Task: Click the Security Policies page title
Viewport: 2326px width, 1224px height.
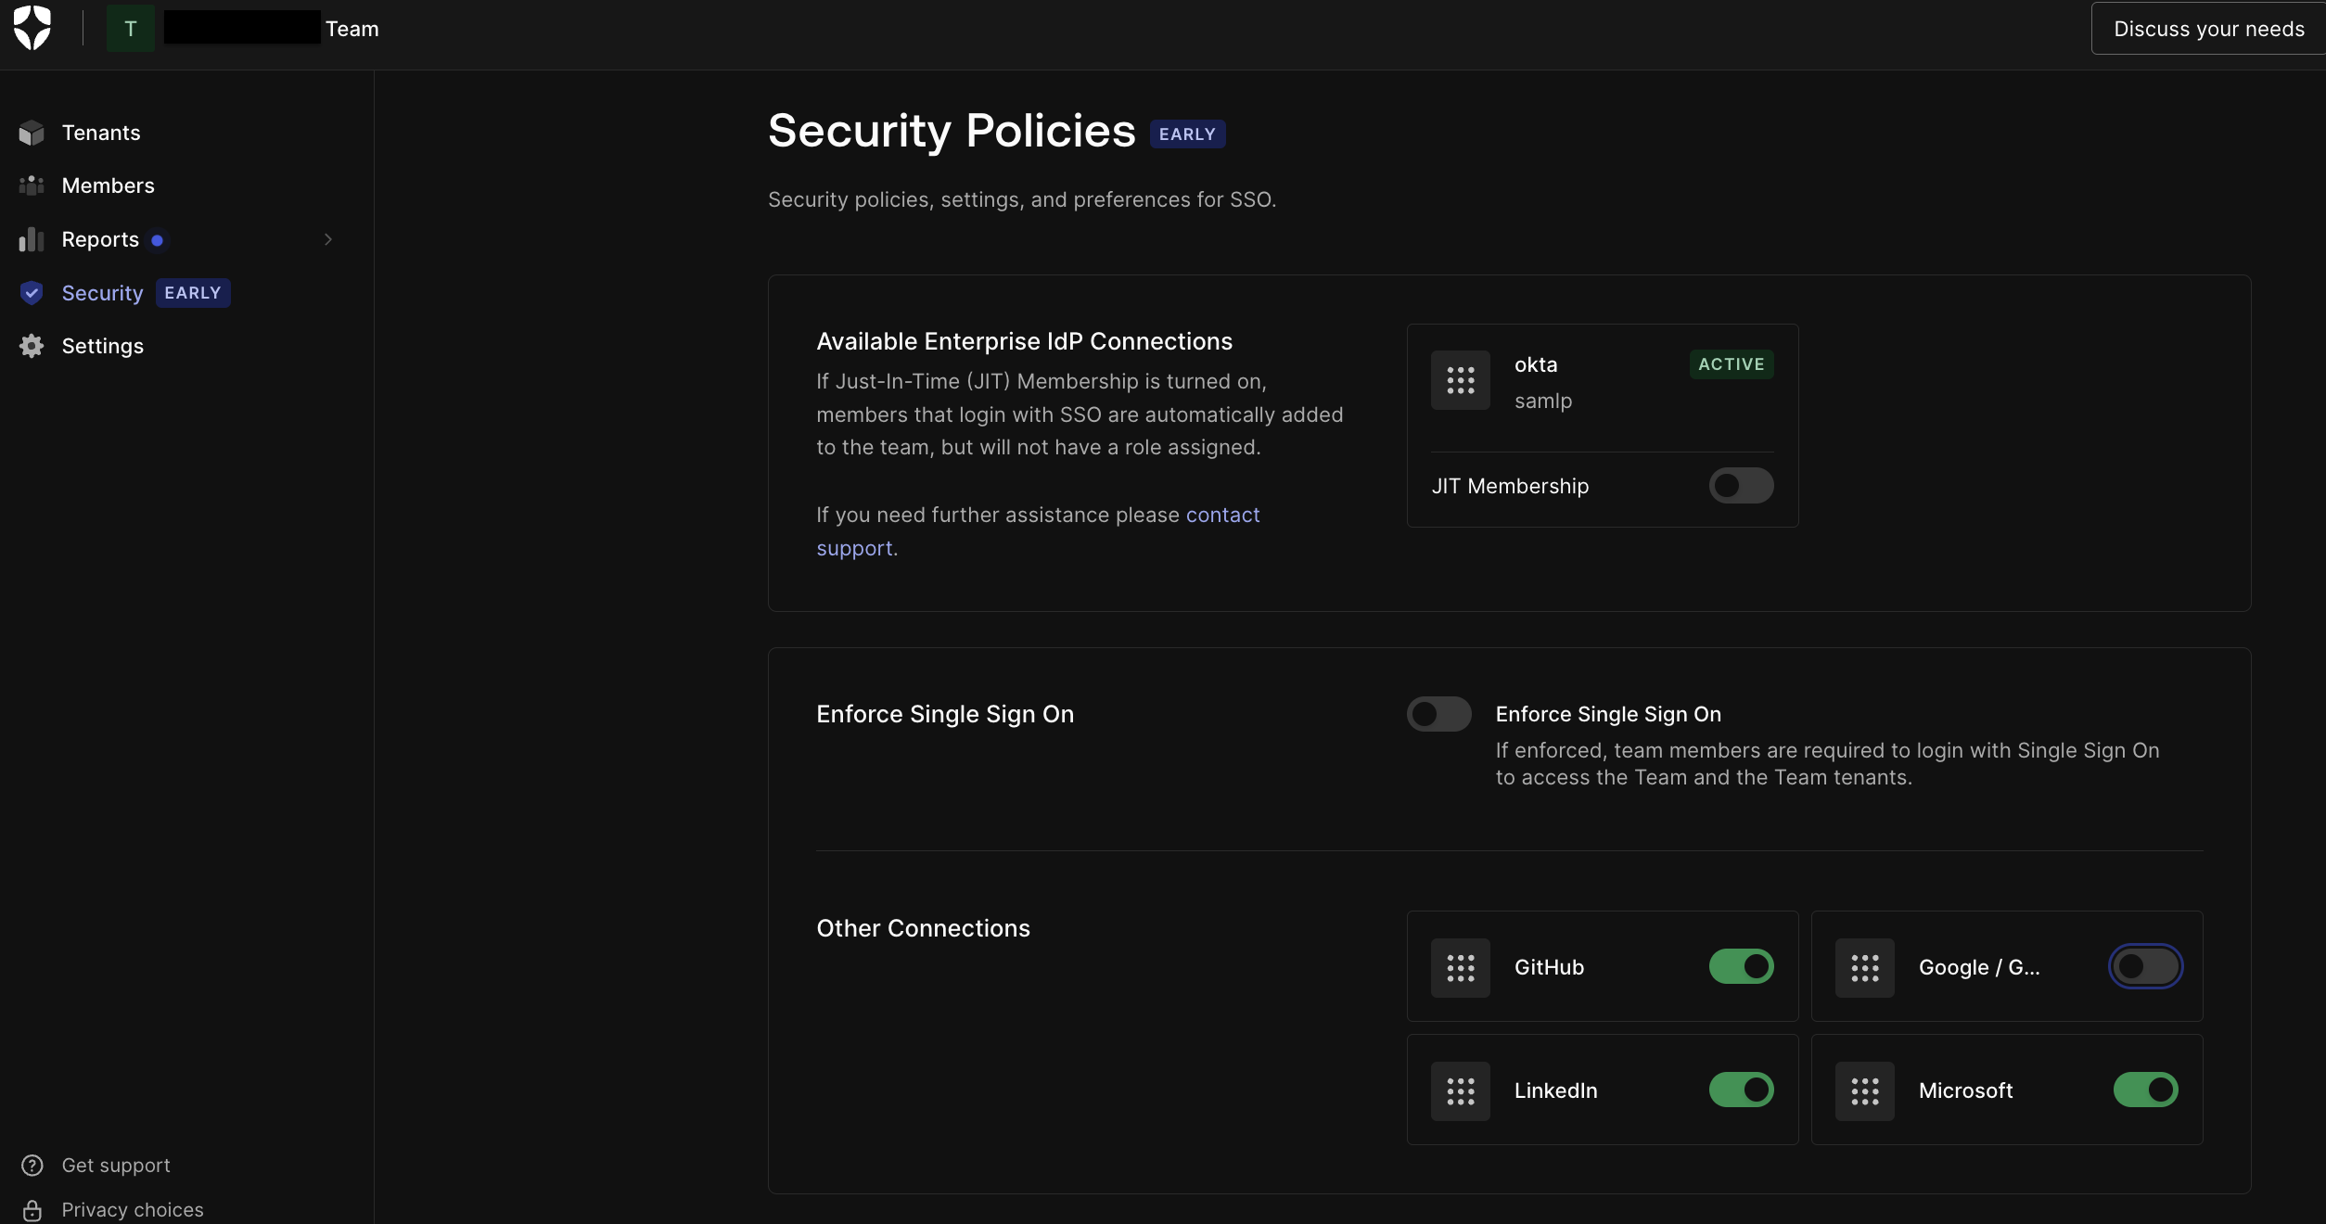Action: tap(952, 131)
